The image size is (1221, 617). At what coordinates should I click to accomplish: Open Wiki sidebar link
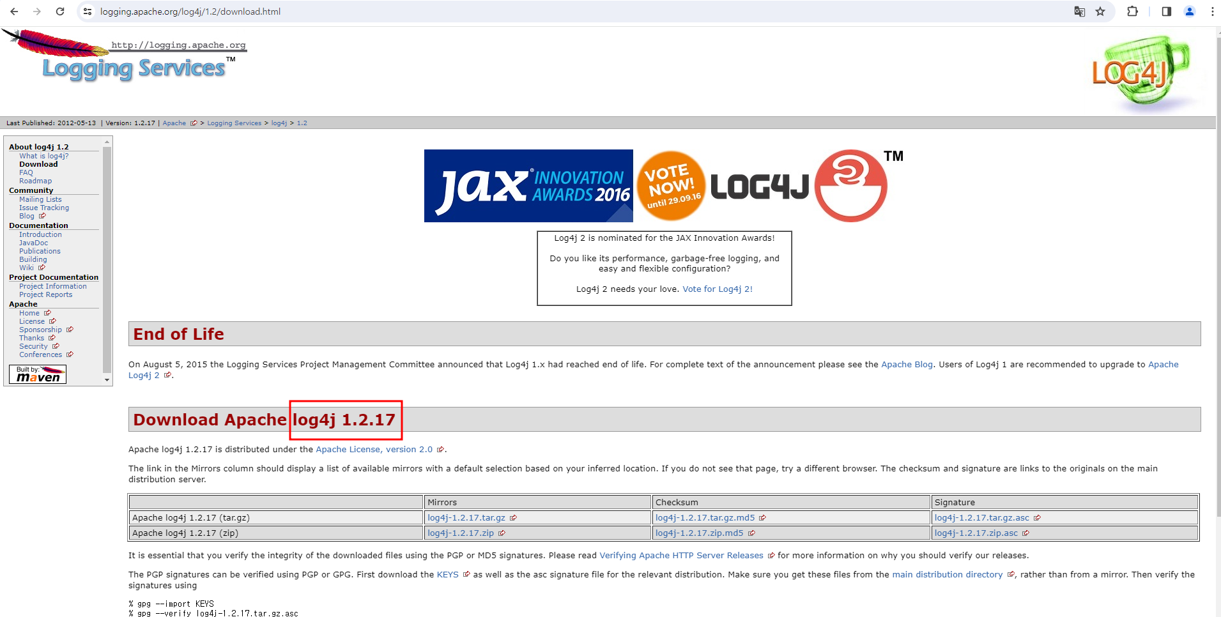pos(26,268)
